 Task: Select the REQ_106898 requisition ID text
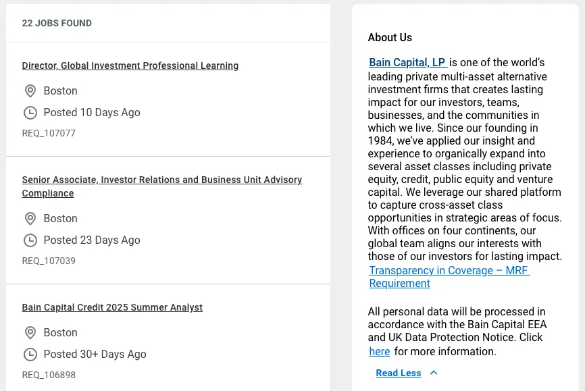(x=49, y=375)
